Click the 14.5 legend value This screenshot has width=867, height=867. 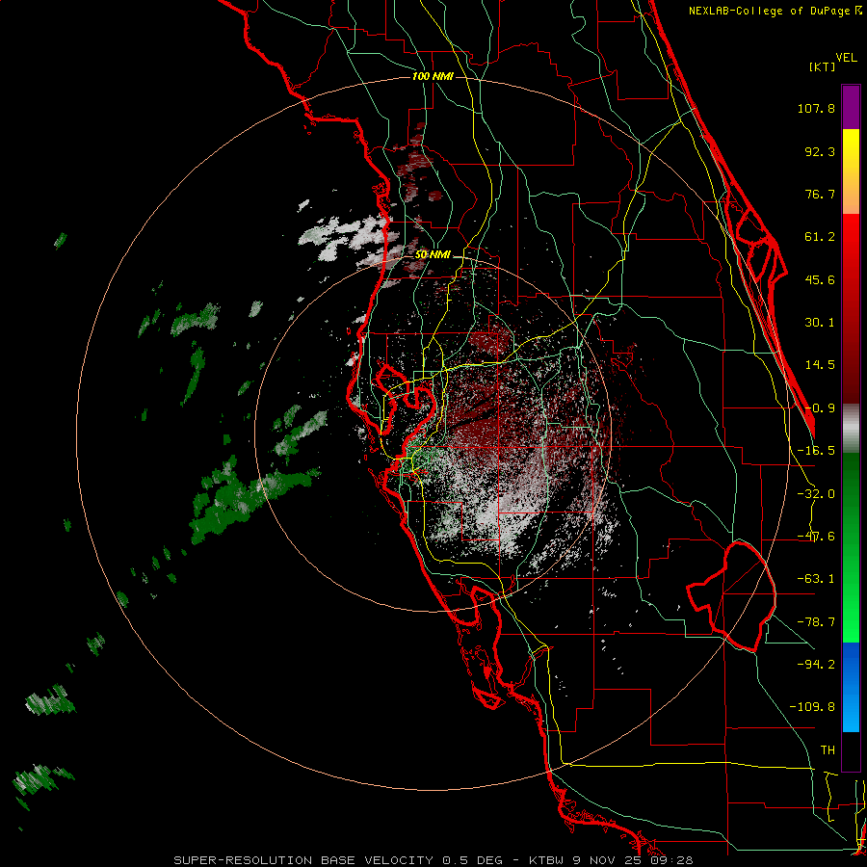click(x=820, y=365)
